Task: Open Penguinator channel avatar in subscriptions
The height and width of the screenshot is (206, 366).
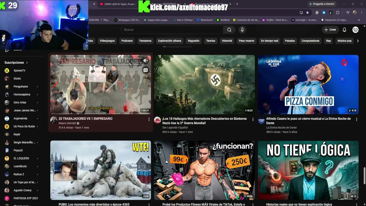Action: click(x=7, y=86)
